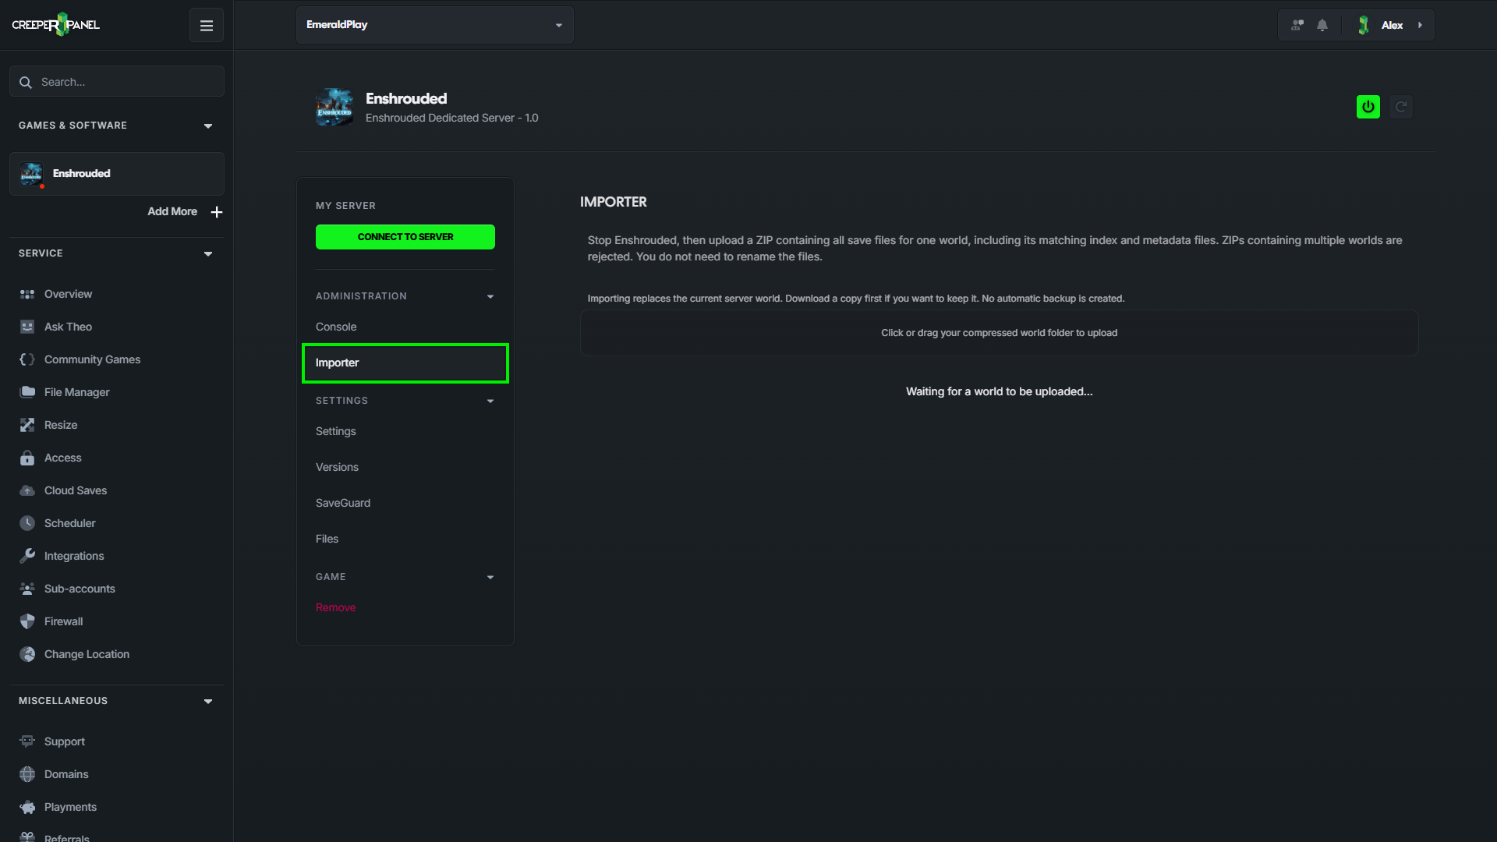1497x842 pixels.
Task: Click the Access lock icon
Action: coord(27,458)
